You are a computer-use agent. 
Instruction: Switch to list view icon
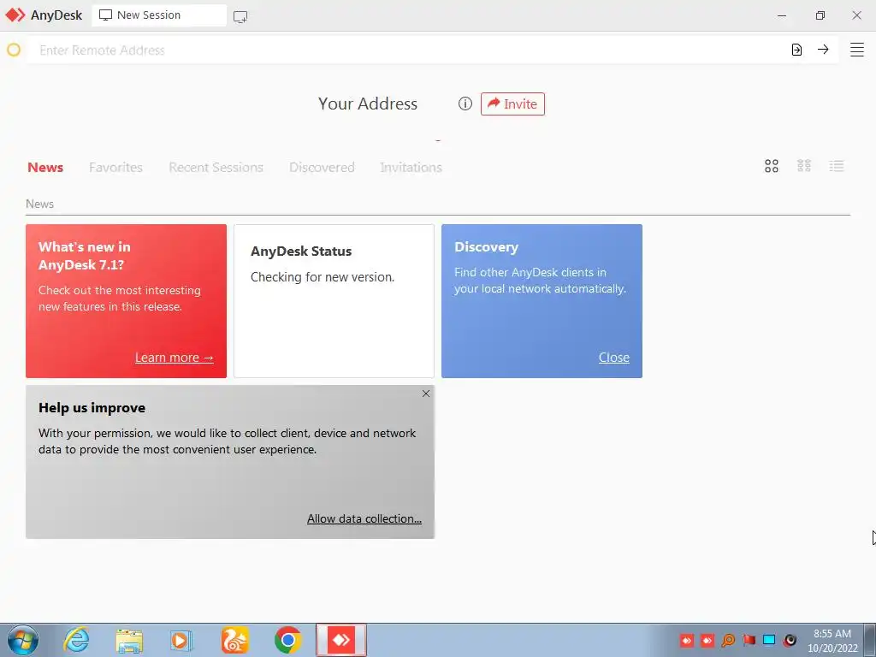(x=837, y=166)
